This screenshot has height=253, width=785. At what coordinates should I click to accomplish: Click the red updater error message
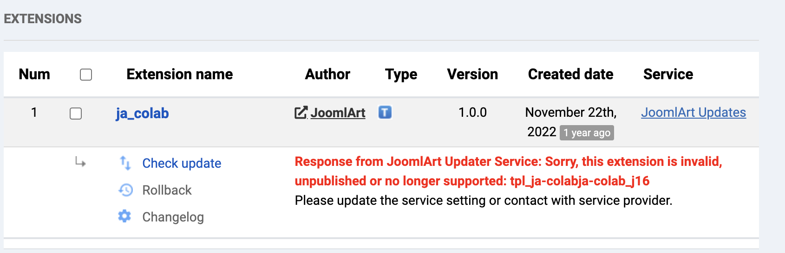click(508, 171)
